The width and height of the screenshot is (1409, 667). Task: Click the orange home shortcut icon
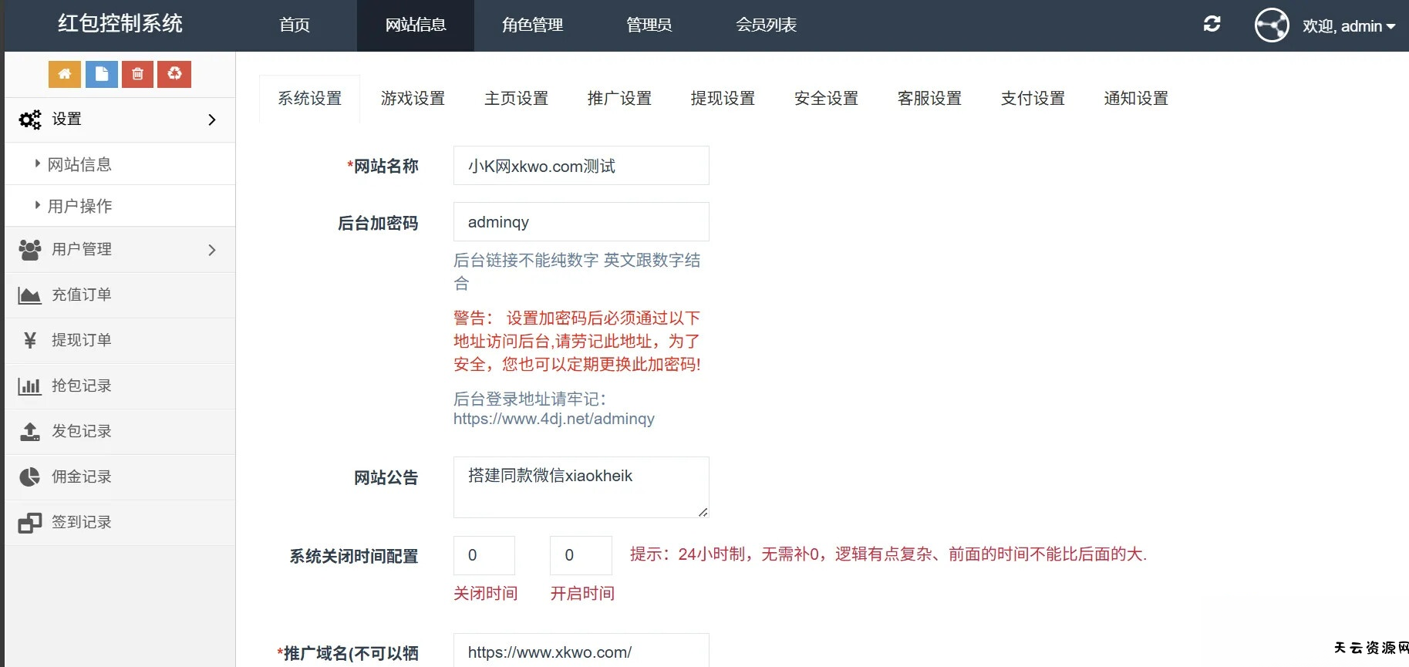(x=65, y=74)
